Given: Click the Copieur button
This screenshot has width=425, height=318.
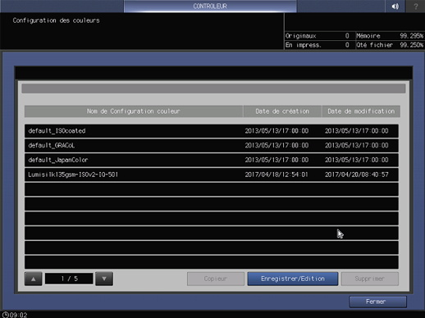Looking at the screenshot, I should [x=216, y=279].
